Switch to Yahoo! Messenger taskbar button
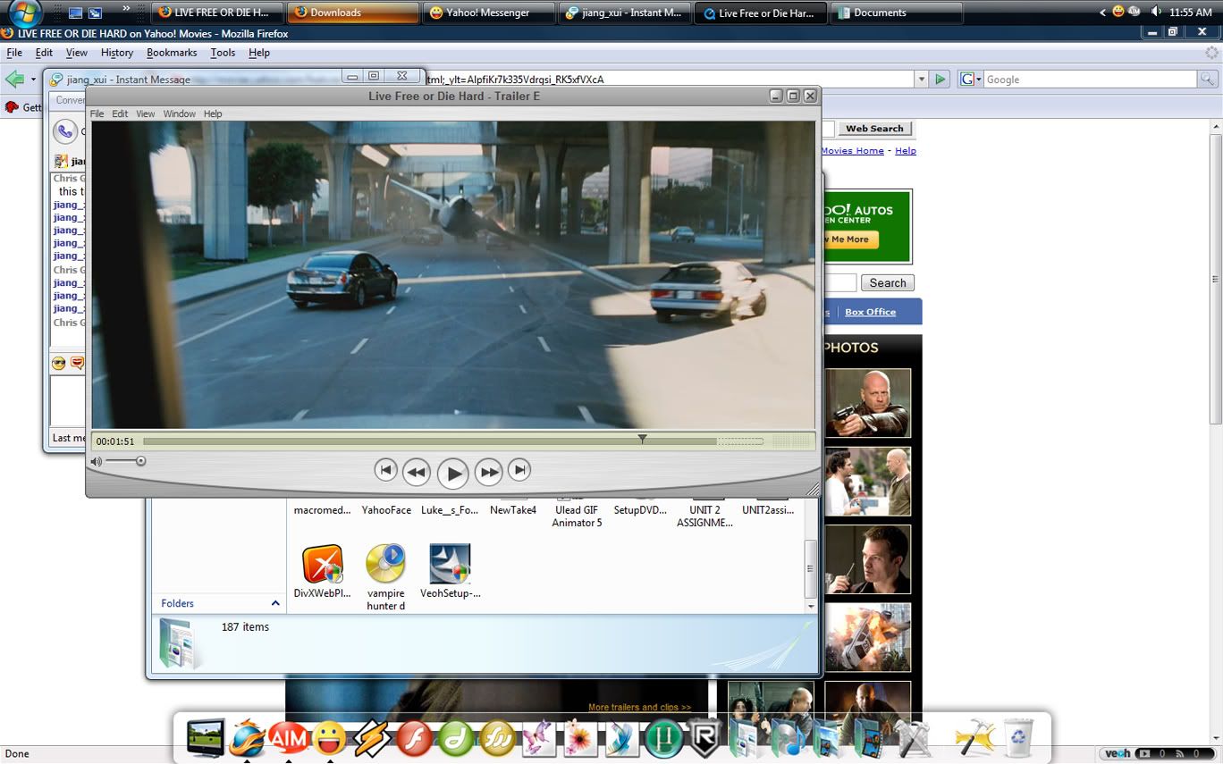This screenshot has width=1223, height=764. point(489,13)
